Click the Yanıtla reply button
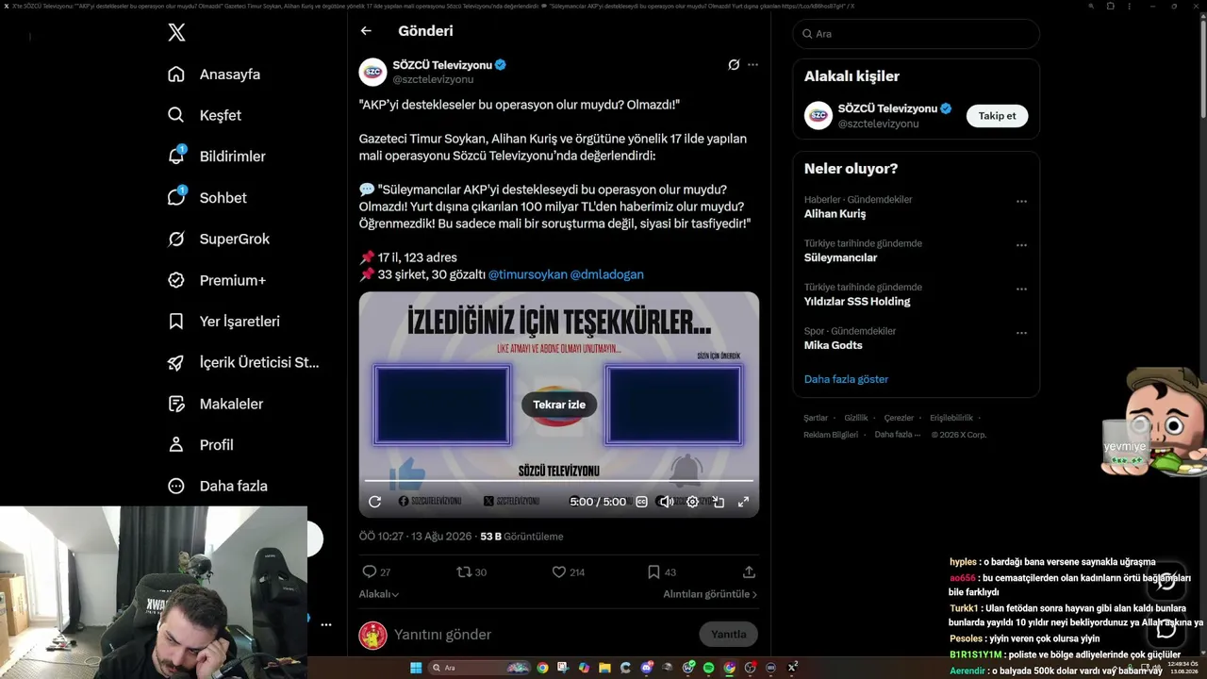The image size is (1207, 679). pyautogui.click(x=729, y=635)
